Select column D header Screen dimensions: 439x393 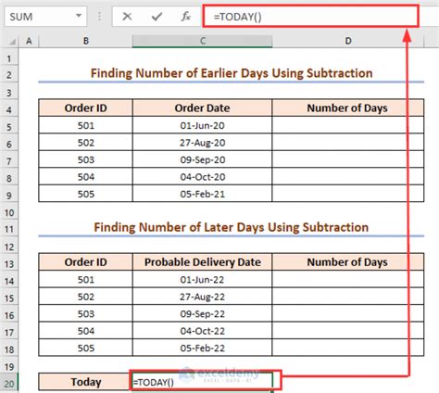click(x=348, y=41)
